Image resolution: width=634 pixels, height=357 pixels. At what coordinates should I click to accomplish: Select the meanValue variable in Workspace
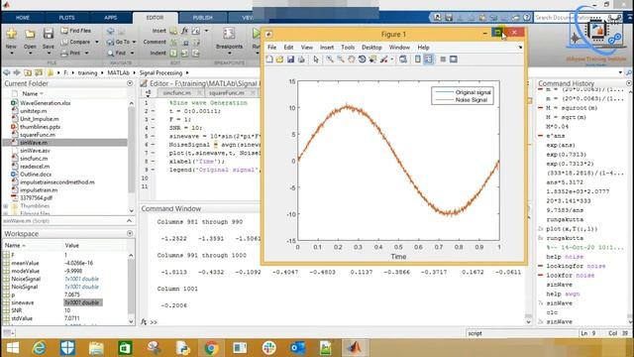tap(25, 263)
